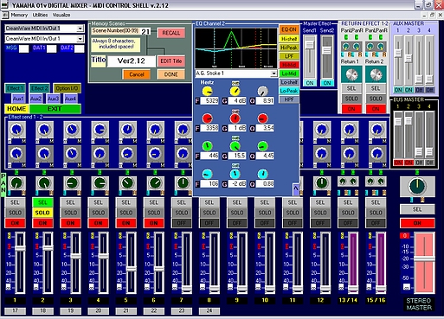Click Return Effect 1 PanL knob

(345, 46)
